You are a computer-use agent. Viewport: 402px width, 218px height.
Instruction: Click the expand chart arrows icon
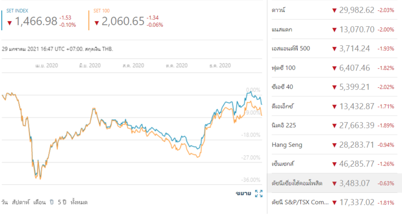coord(258,193)
